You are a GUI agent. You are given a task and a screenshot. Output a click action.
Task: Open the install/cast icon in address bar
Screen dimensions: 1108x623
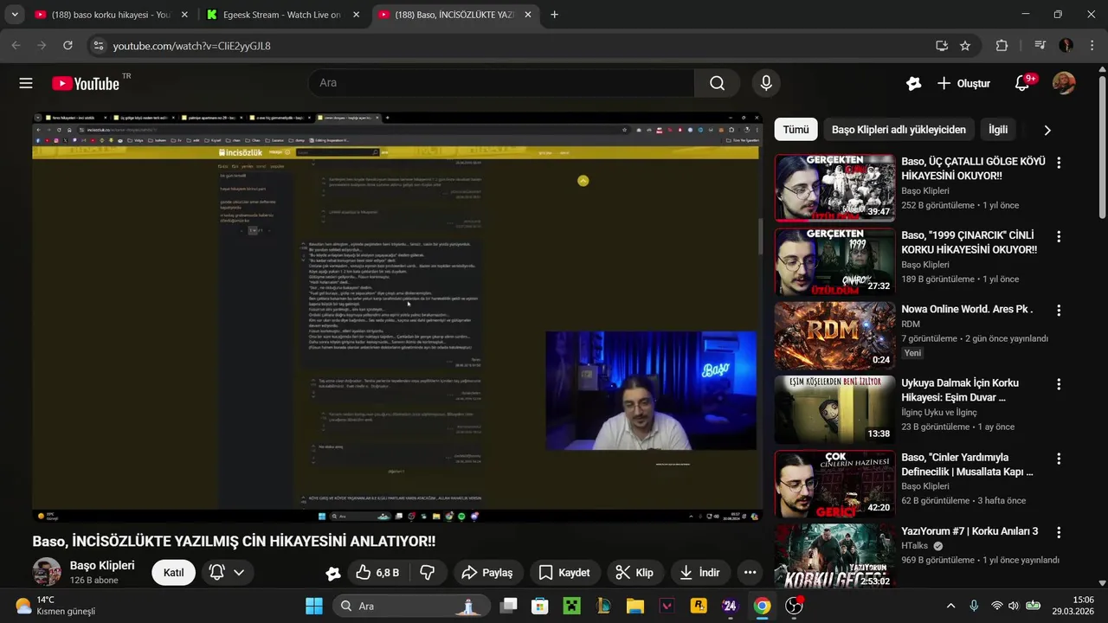click(x=942, y=46)
